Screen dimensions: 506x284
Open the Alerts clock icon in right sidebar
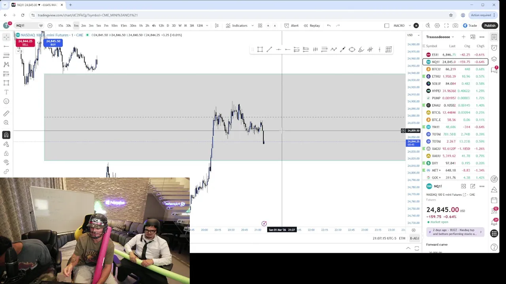click(494, 48)
